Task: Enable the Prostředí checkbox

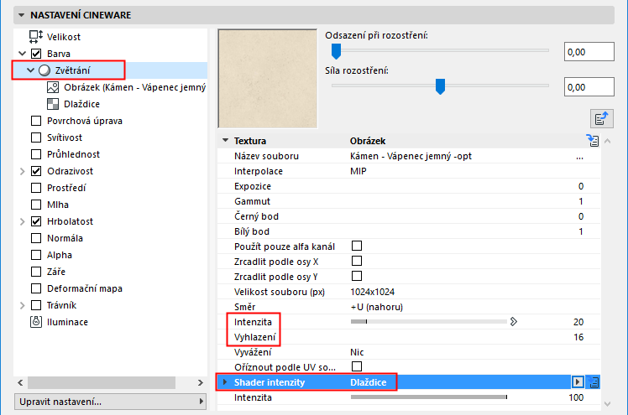Action: (x=36, y=188)
